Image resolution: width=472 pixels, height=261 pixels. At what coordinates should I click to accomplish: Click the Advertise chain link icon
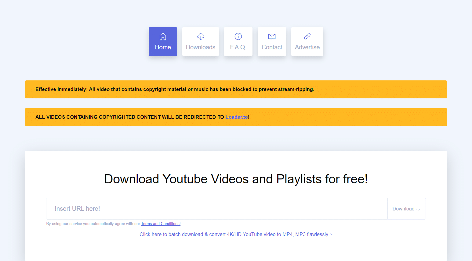pyautogui.click(x=307, y=37)
